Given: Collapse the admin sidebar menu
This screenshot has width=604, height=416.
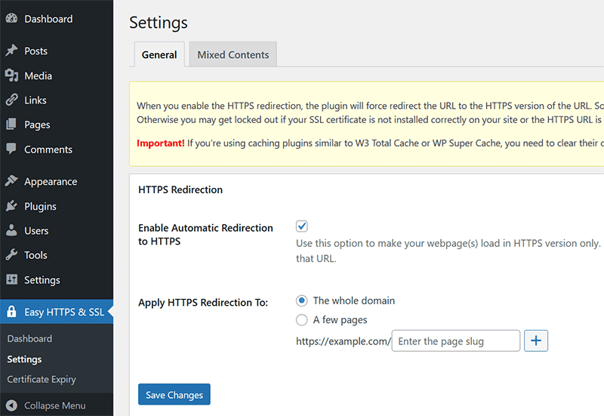Looking at the screenshot, I should pyautogui.click(x=46, y=405).
